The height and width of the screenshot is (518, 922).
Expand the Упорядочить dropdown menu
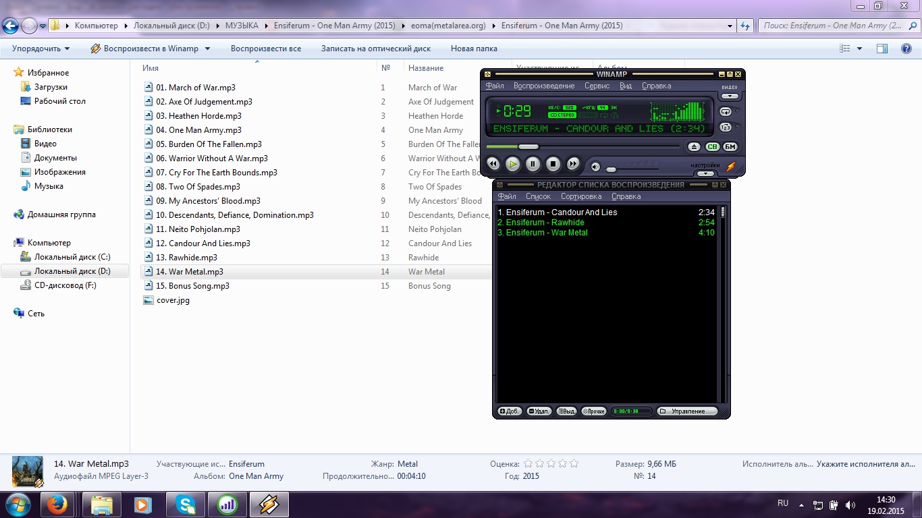[40, 49]
